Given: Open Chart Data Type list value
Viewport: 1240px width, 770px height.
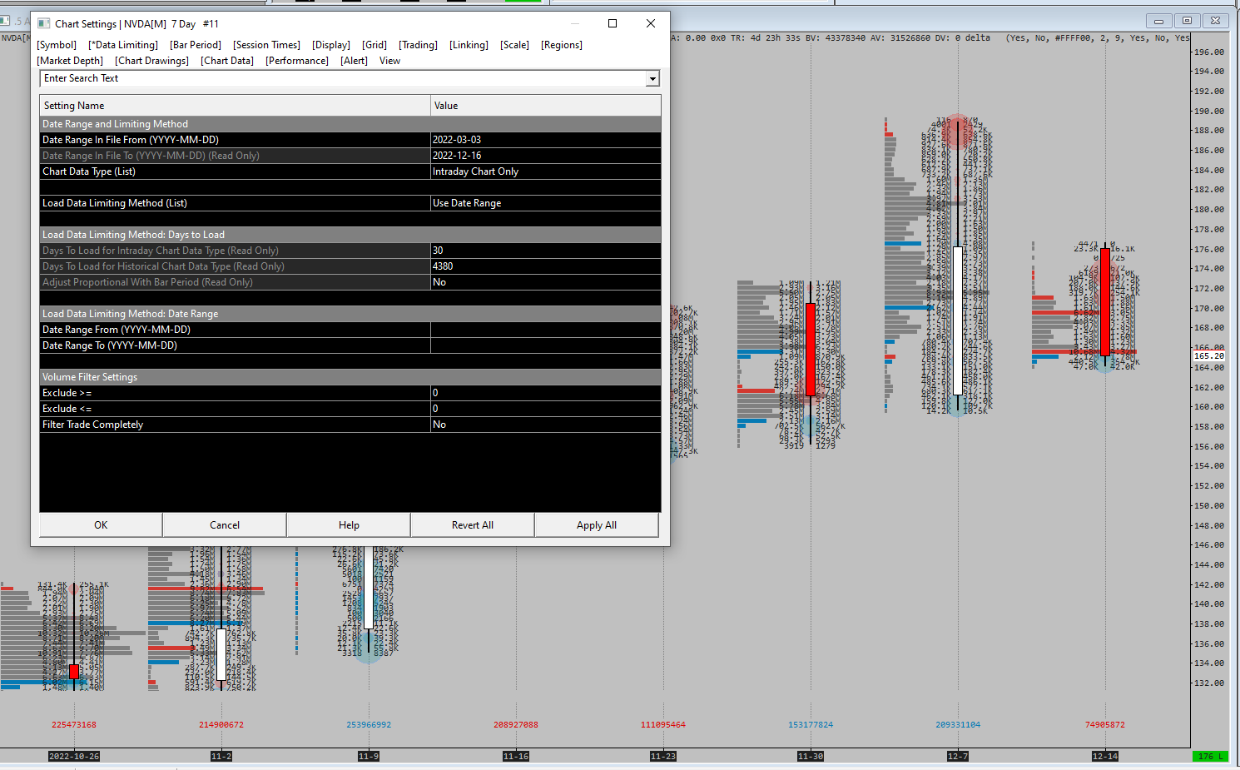Looking at the screenshot, I should [x=546, y=171].
